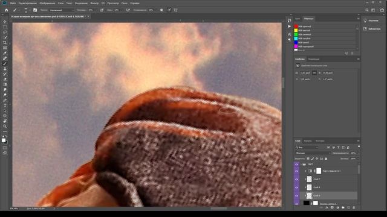387x217 pixels.
Task: Open layer blend mode dropdown Обычные
Action: coord(313,153)
